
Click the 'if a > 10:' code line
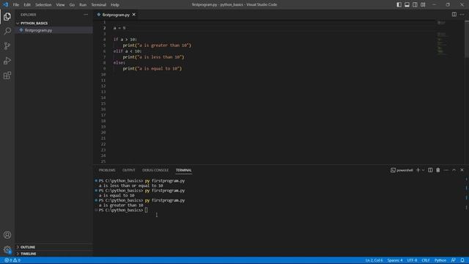(x=125, y=40)
